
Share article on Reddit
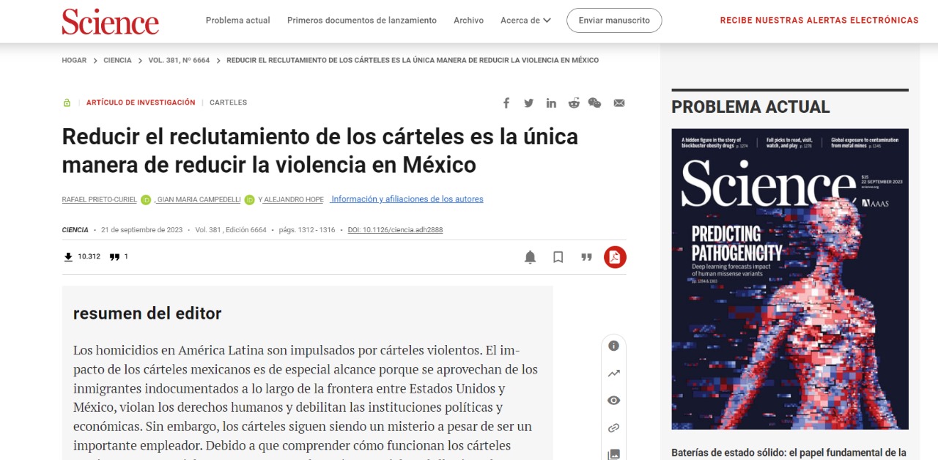[x=573, y=103]
